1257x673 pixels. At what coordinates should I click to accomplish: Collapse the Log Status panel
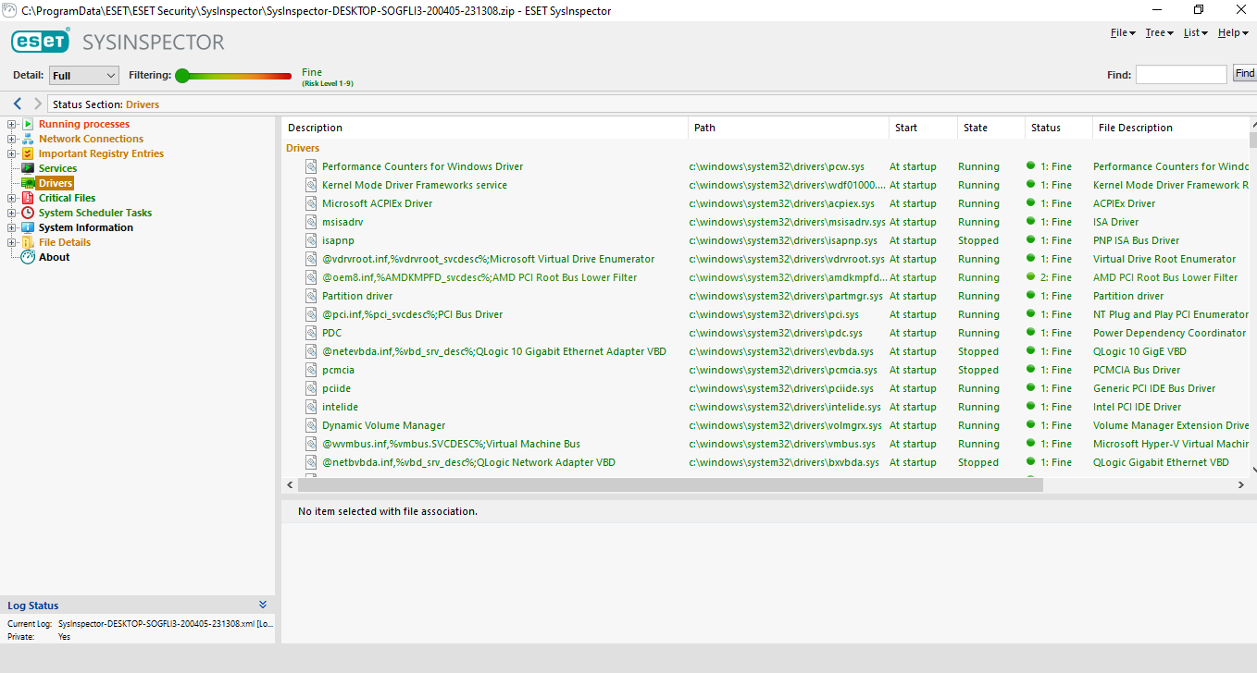tap(263, 605)
